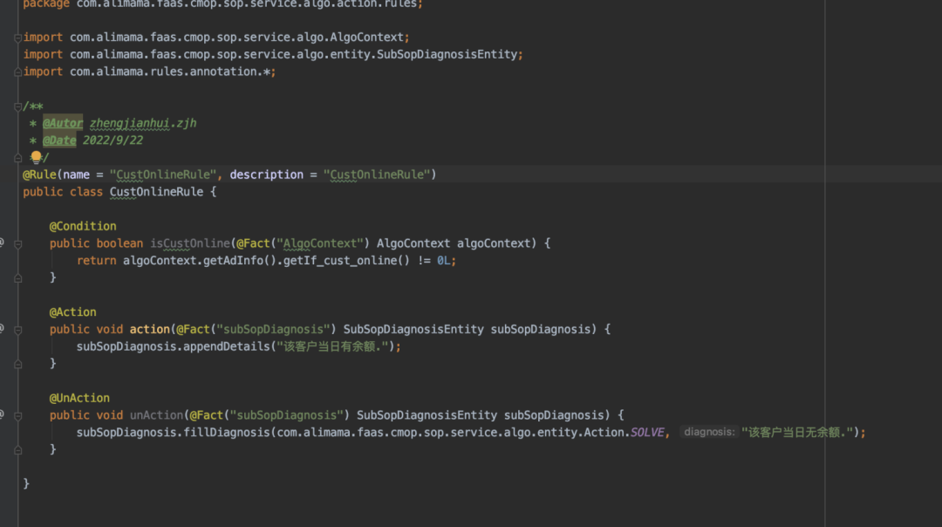Click the 'diagnosis:' parameter inlay hint
This screenshot has width=942, height=527.
click(x=709, y=432)
